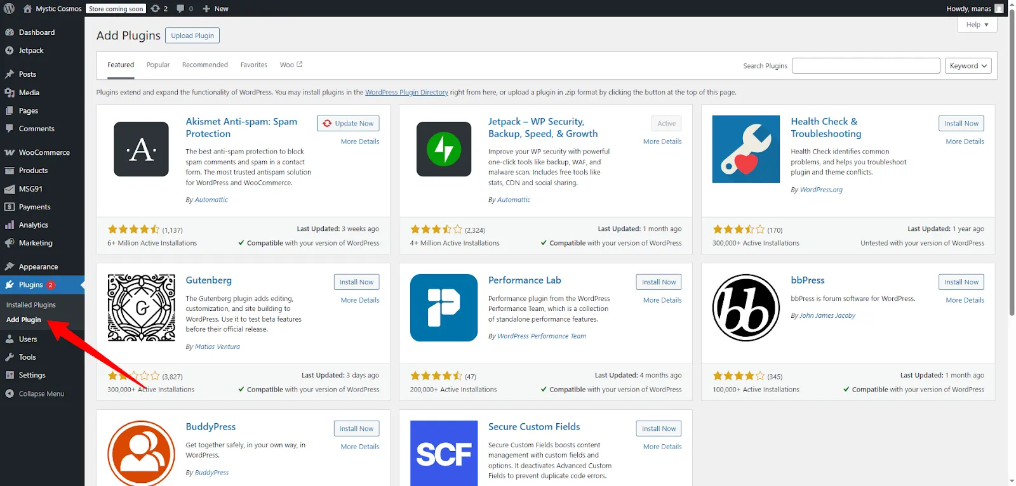Click the Akismet plugin icon

click(x=142, y=149)
